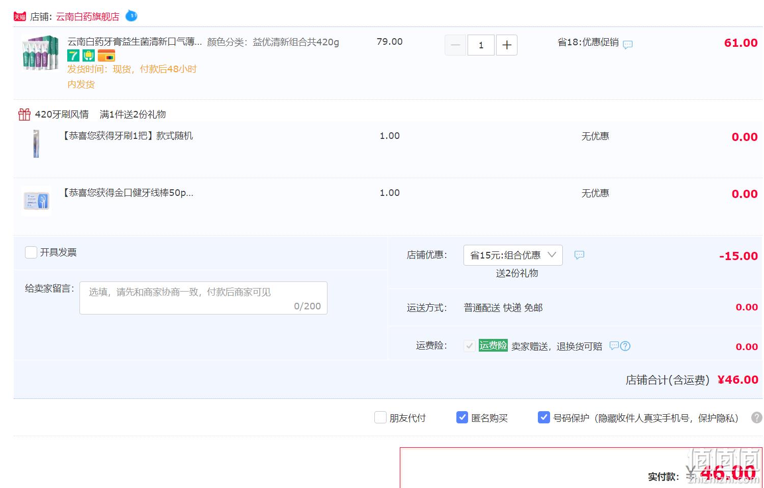Check the 朋友代付 checkbox
Screen dimensions: 764x488
[380, 418]
